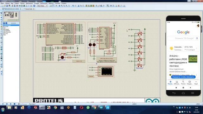Rotate anti-clockwise using sidebar rotate icon

[1, 67]
